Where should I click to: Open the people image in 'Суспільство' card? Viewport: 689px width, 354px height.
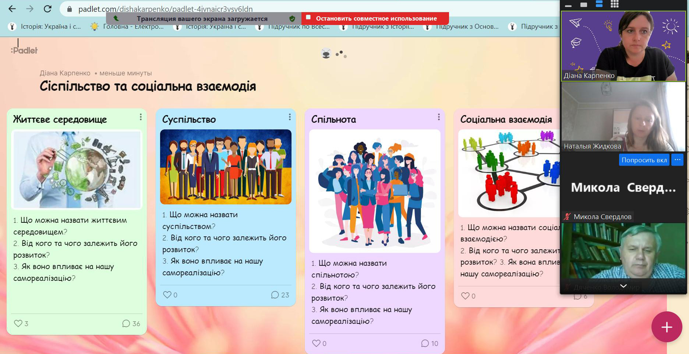[x=226, y=167]
